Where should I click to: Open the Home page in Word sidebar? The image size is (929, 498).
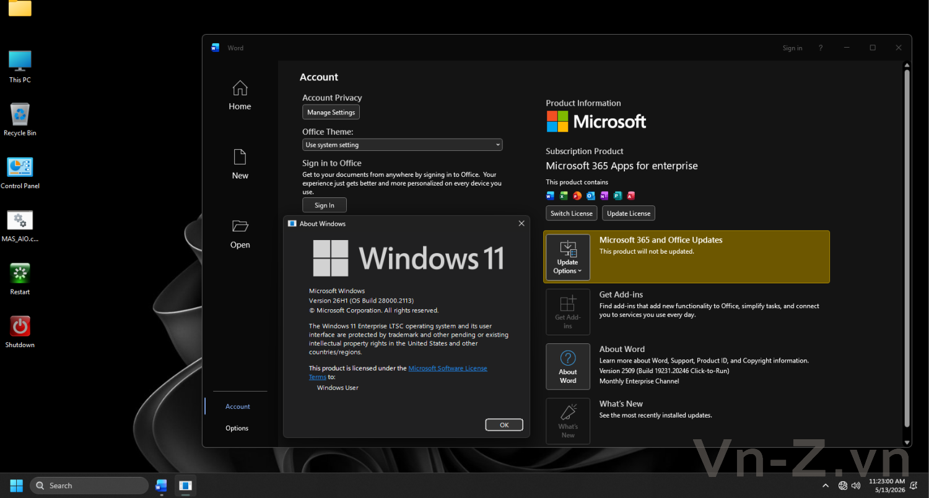[x=240, y=96]
